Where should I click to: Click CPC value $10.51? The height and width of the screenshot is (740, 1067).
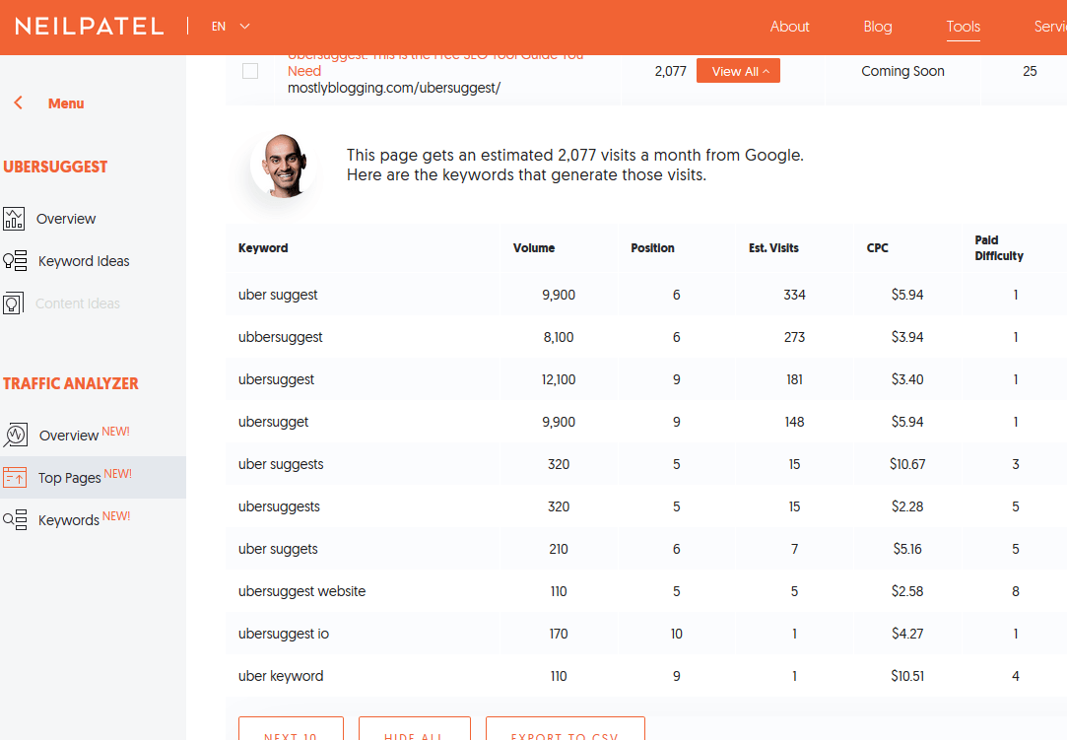[x=907, y=676]
